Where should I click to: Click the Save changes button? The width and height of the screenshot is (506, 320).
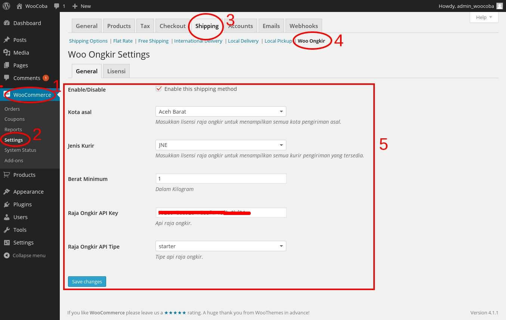(x=87, y=281)
